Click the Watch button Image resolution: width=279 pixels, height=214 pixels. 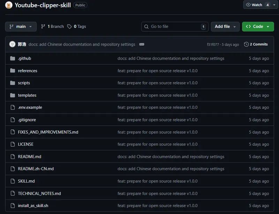click(x=254, y=5)
